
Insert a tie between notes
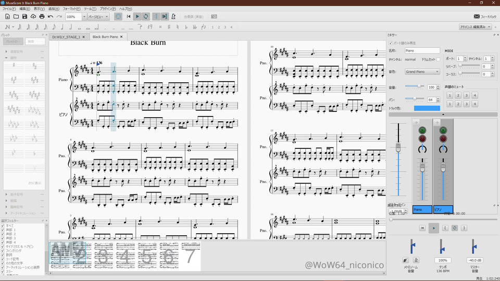(140, 27)
